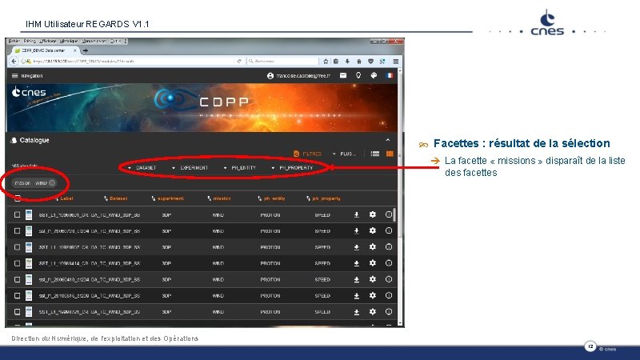Check the SST_L1_19960414 row checkbox

pos(17,263)
